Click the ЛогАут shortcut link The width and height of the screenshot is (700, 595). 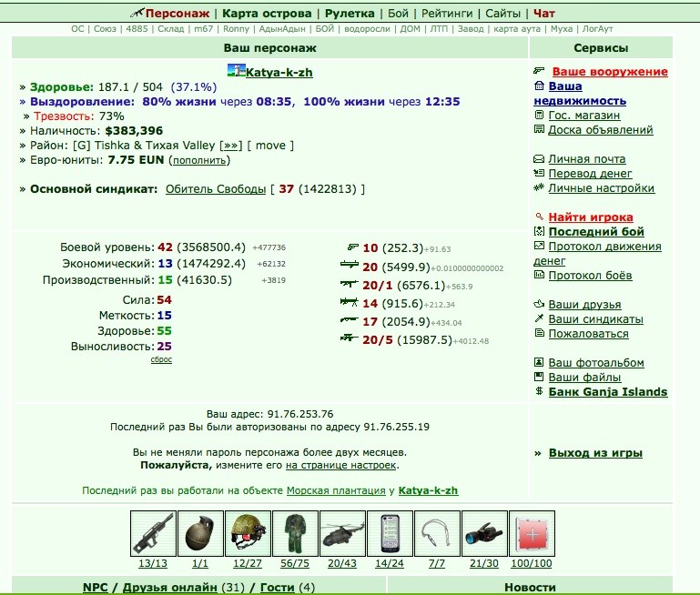tap(597, 29)
